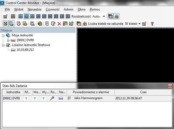Expand the We... chevron for DVR0 row
This screenshot has width=174, height=129.
(x=35, y=98)
